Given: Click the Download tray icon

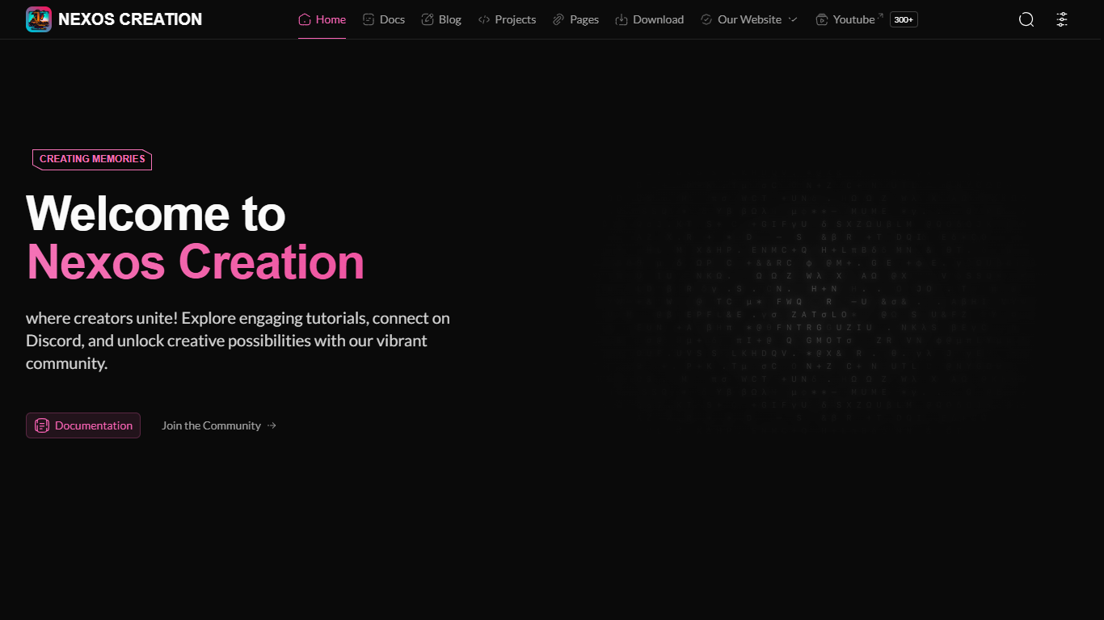Looking at the screenshot, I should [622, 19].
